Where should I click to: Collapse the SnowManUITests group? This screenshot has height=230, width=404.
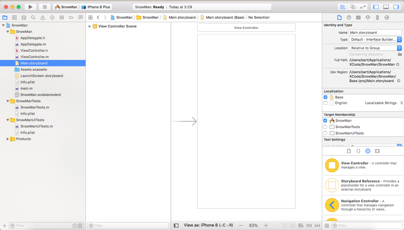(8, 120)
